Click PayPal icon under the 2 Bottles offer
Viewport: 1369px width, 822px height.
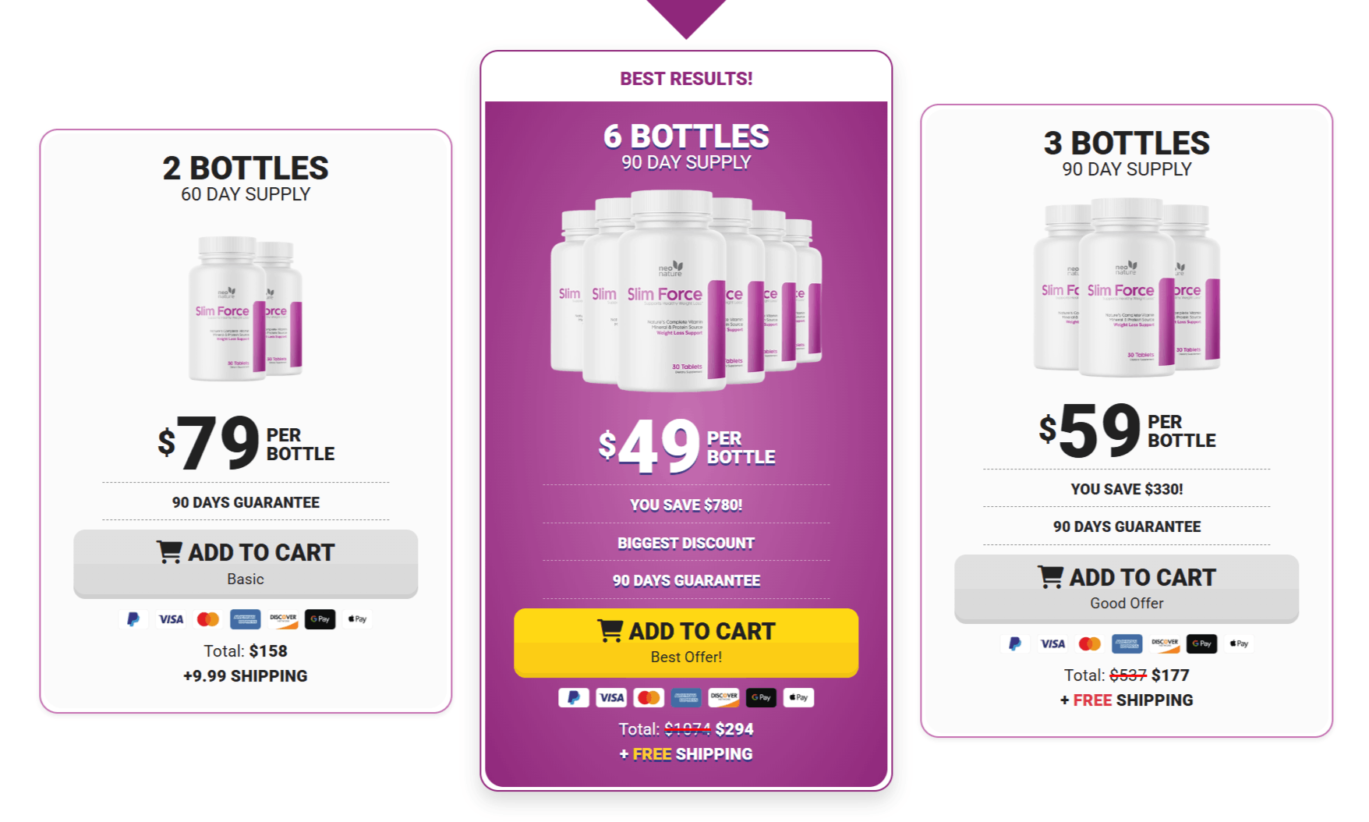pos(133,619)
